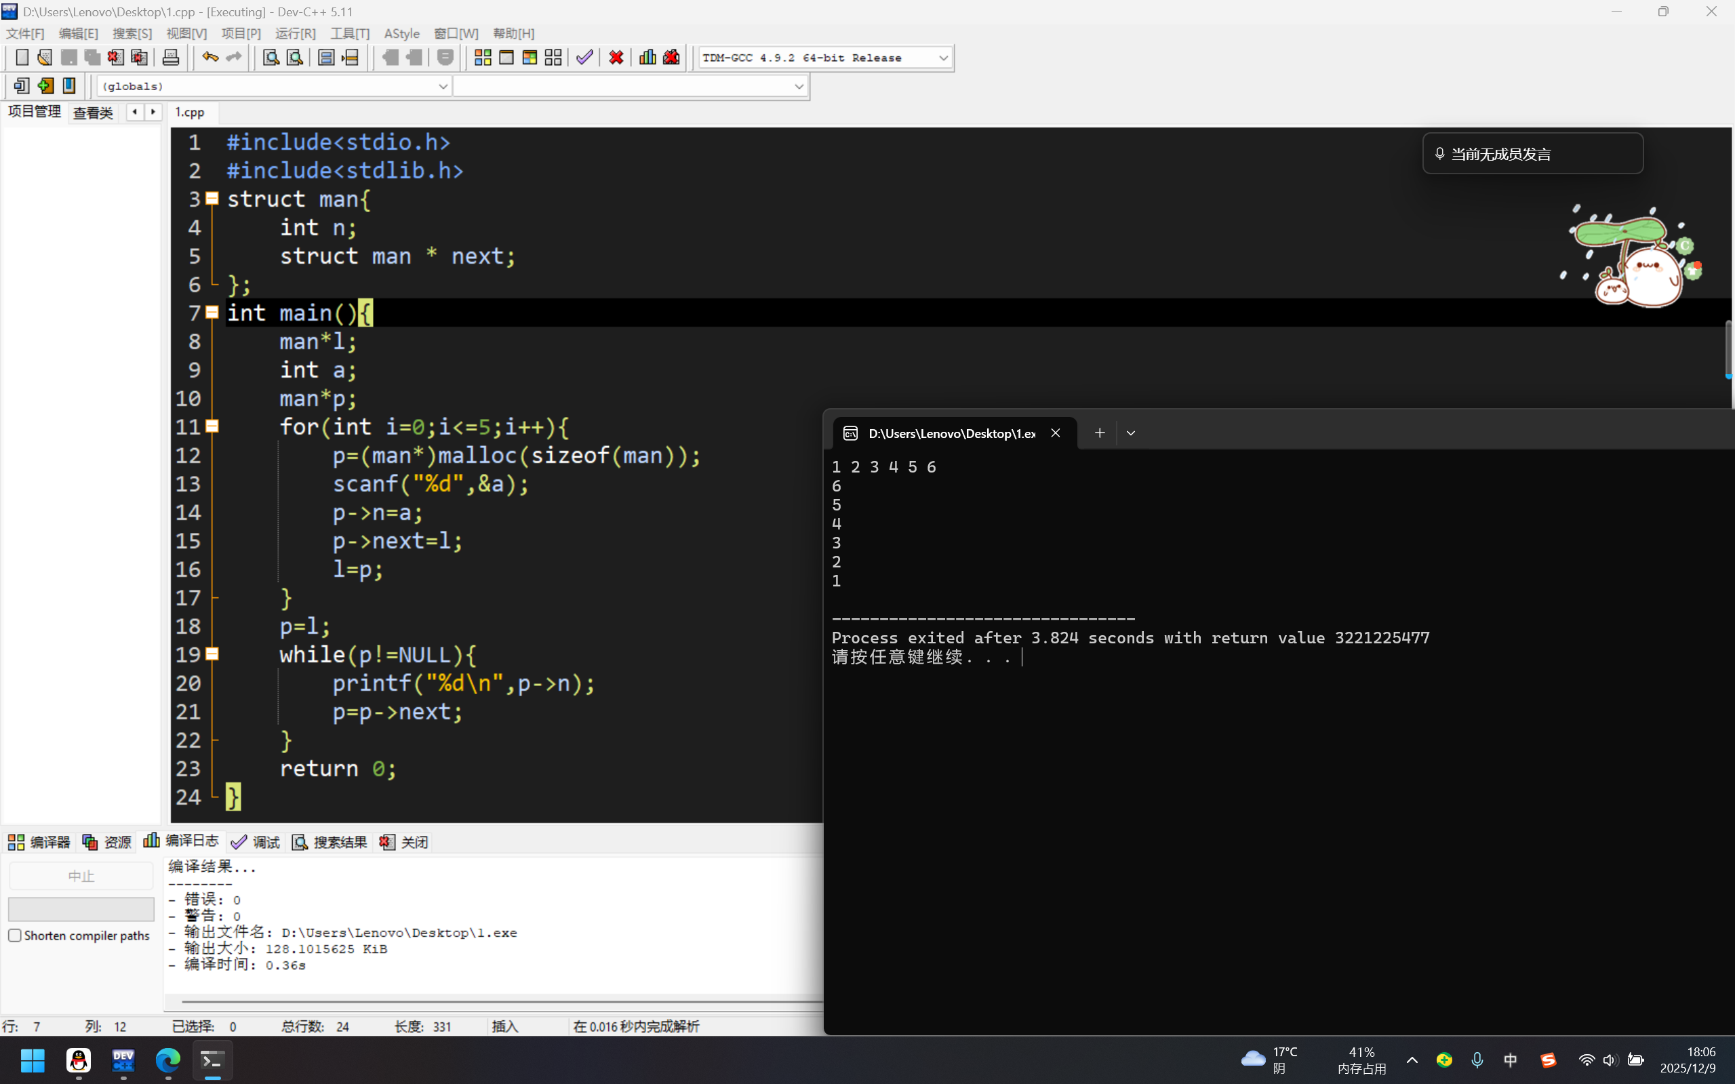Click the purple checkmark syntax check icon
This screenshot has width=1735, height=1084.
584,58
